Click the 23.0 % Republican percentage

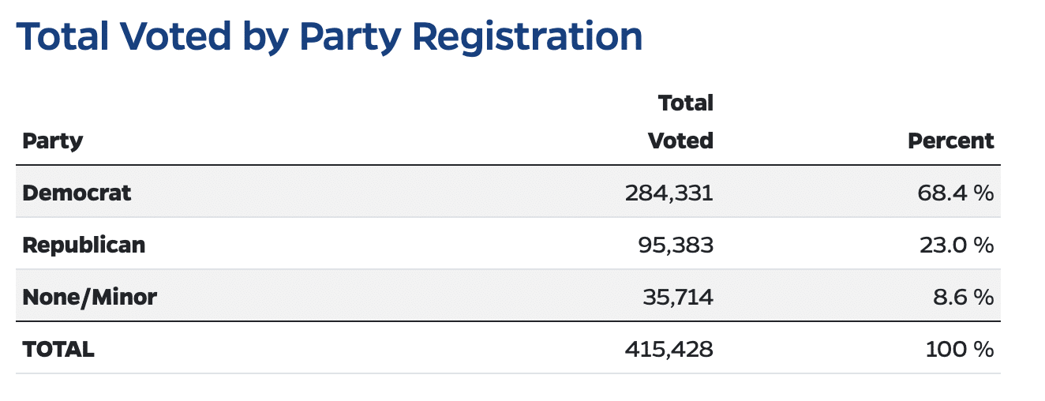coord(955,245)
